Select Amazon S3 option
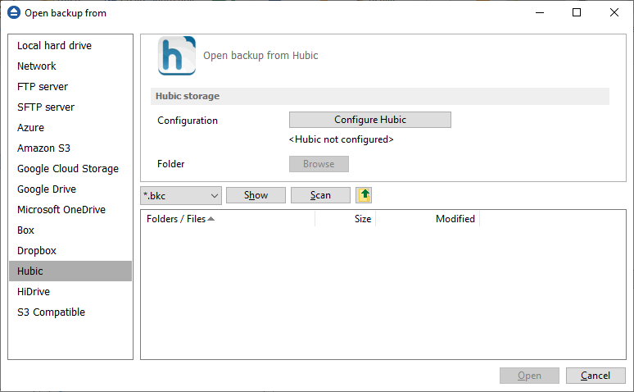The width and height of the screenshot is (634, 392). pyautogui.click(x=70, y=148)
